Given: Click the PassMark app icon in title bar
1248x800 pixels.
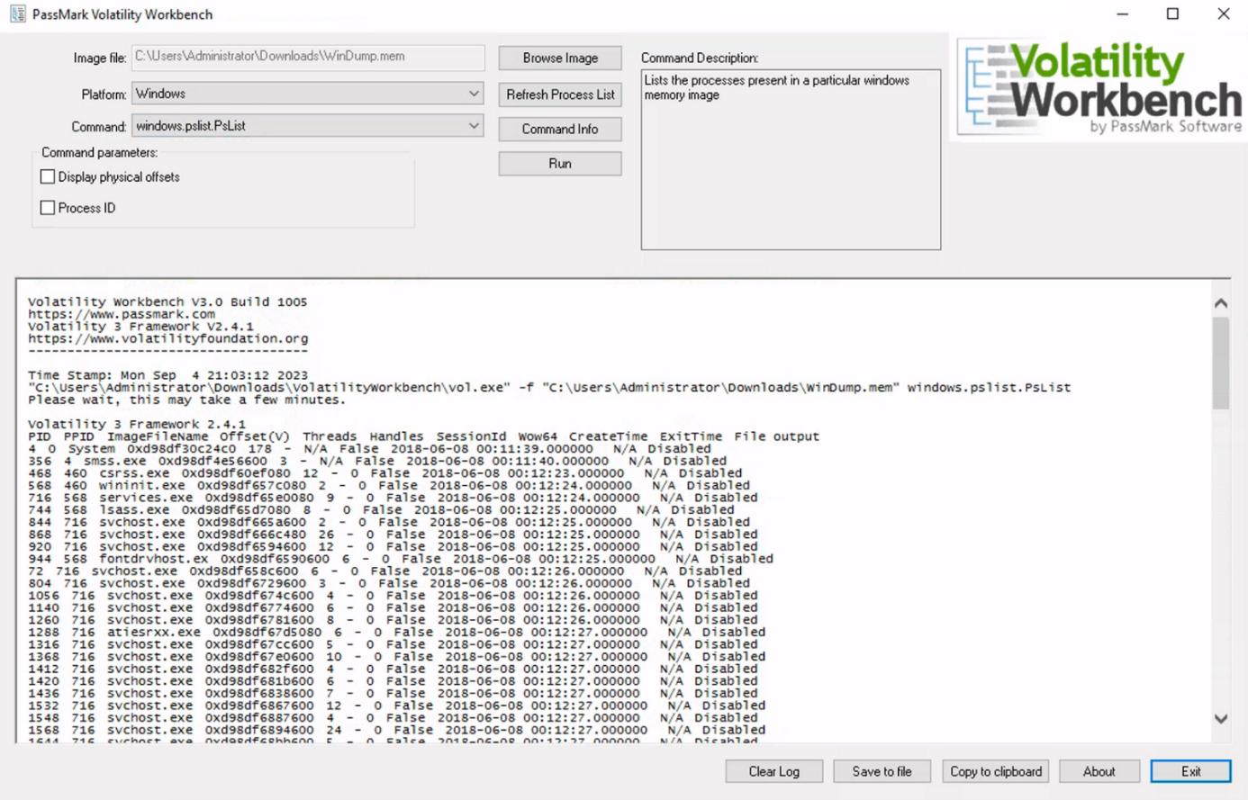Looking at the screenshot, I should (x=17, y=14).
